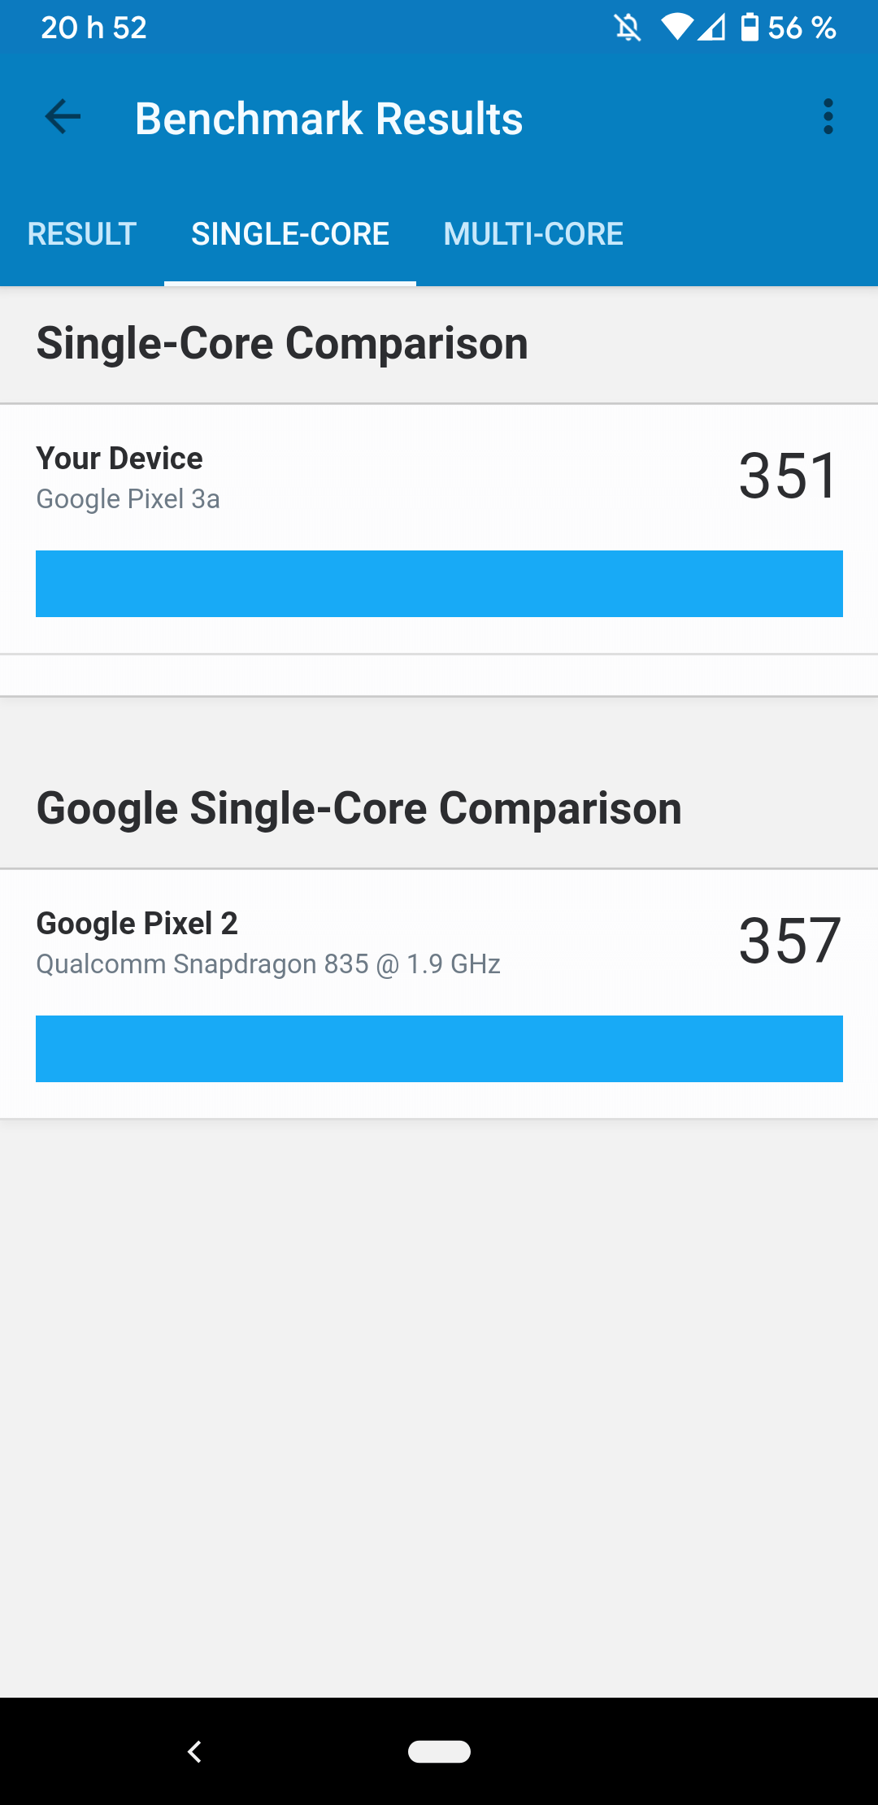Tap the Benchmark Results title
The height and width of the screenshot is (1805, 878).
click(x=328, y=119)
